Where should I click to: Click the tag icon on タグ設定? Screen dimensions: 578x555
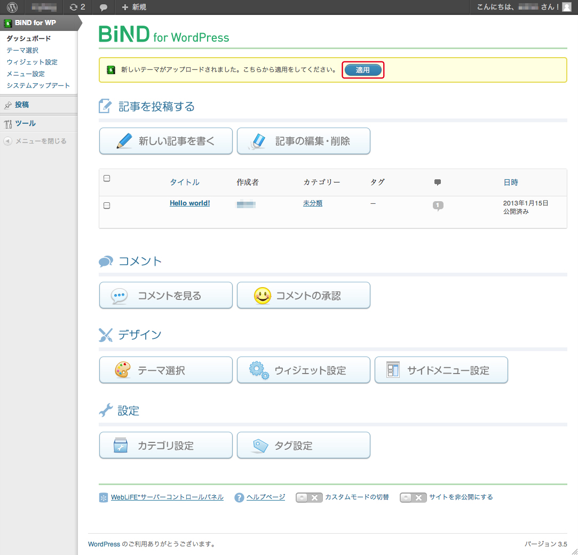[x=260, y=446]
